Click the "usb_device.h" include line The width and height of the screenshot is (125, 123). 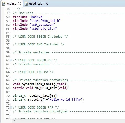coord(34,25)
